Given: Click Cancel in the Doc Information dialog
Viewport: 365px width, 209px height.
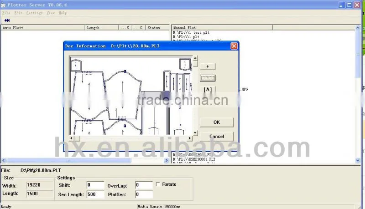Looking at the screenshot, I should coord(216,136).
